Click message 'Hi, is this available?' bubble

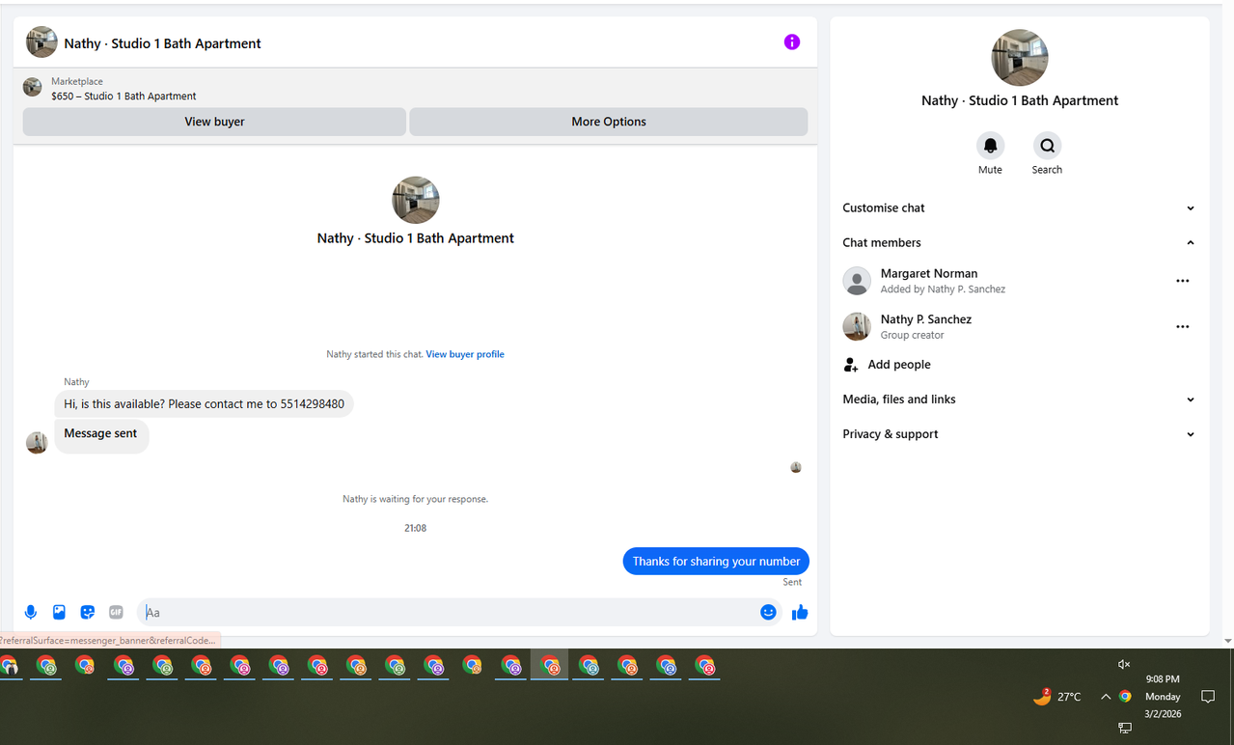(x=204, y=404)
